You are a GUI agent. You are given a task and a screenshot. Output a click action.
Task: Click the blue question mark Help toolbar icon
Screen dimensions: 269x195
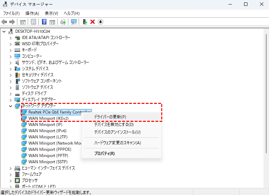(44, 22)
